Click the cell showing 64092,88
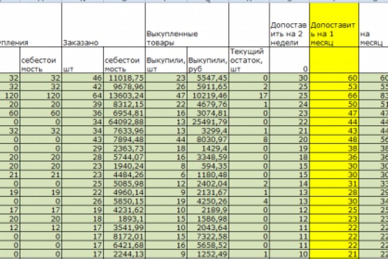The width and height of the screenshot is (388, 259). [124, 122]
